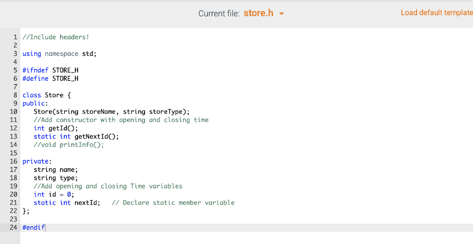473x244 pixels.
Task: Click the 'public:' keyword line
Action: [35, 103]
